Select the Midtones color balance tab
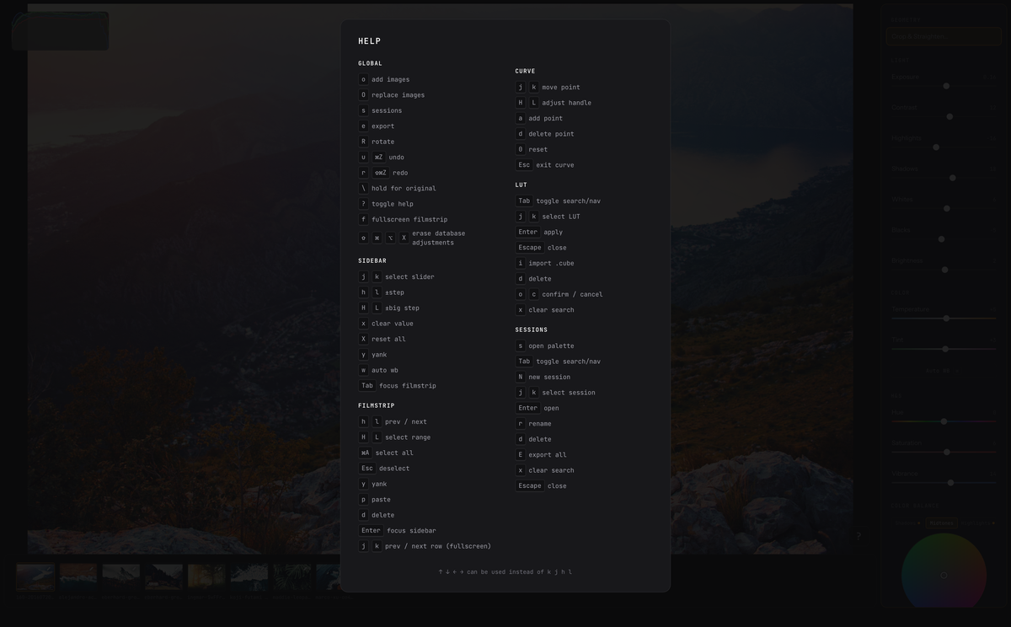Viewport: 1011px width, 627px height. pyautogui.click(x=941, y=522)
